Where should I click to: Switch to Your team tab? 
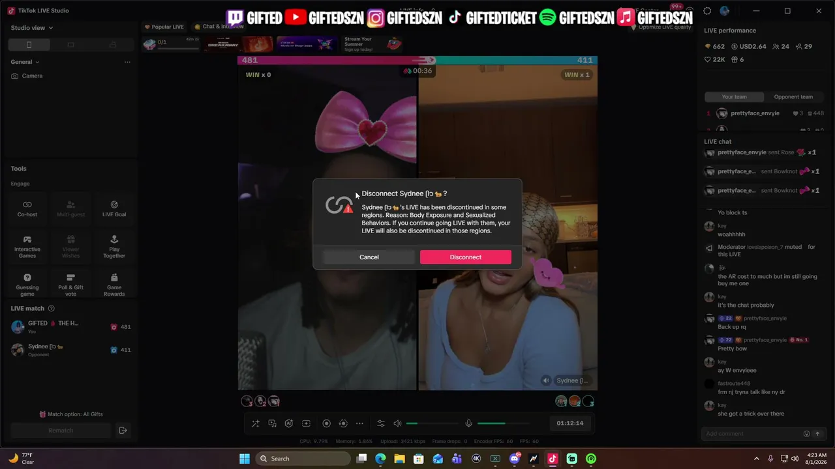[x=734, y=97]
